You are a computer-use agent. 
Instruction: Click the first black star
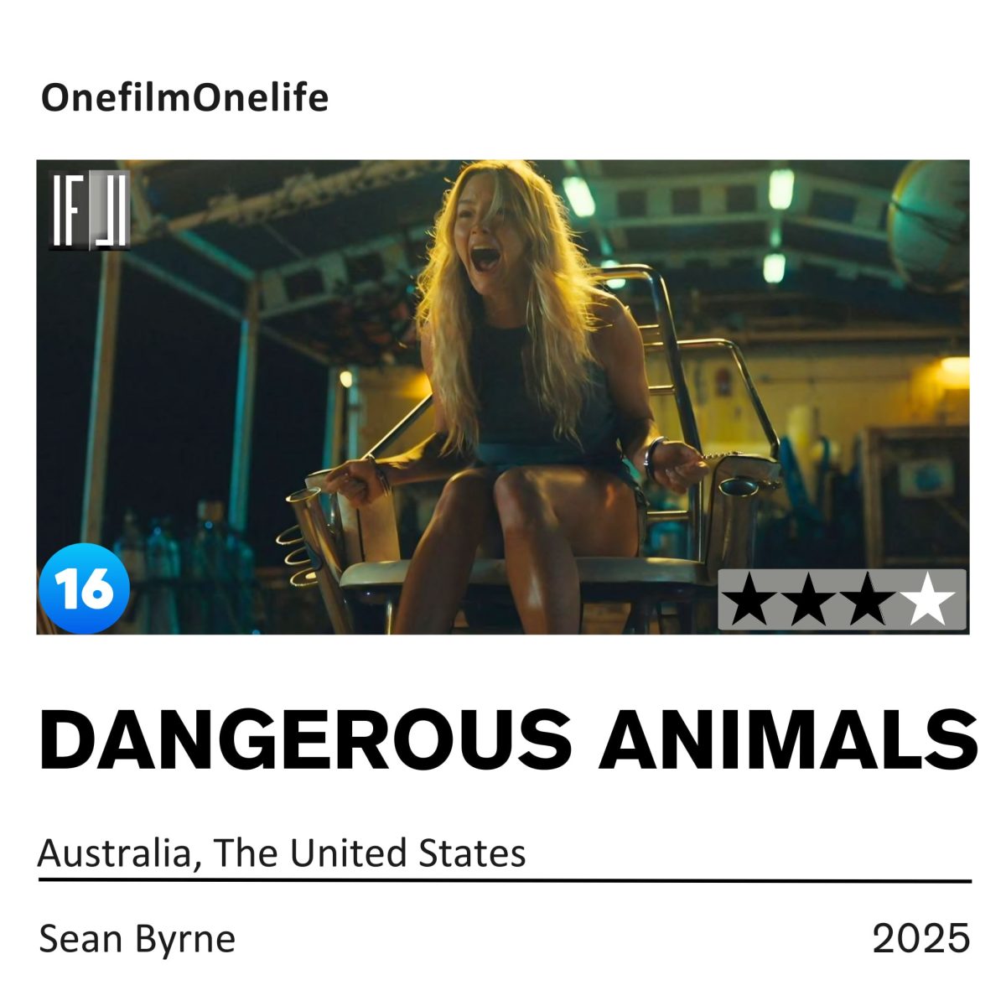pyautogui.click(x=750, y=600)
